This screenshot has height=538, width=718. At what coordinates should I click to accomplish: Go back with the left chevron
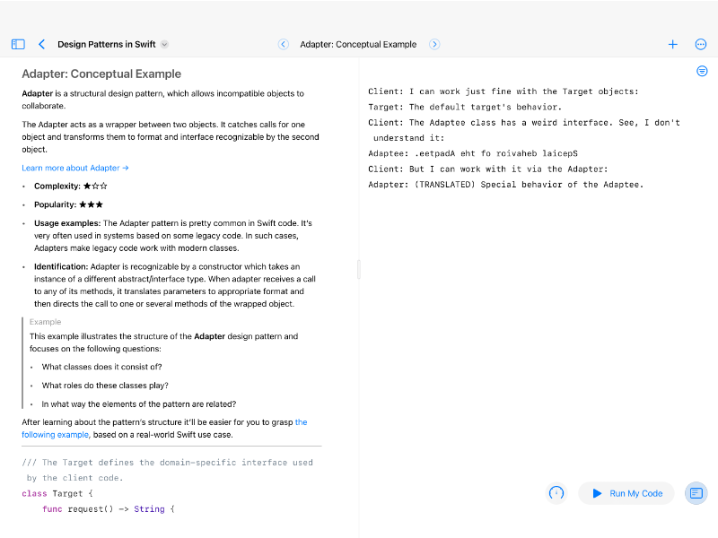pos(41,44)
